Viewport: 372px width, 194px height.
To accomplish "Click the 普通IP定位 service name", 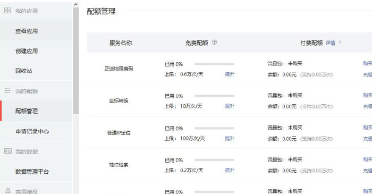I will (x=119, y=133).
